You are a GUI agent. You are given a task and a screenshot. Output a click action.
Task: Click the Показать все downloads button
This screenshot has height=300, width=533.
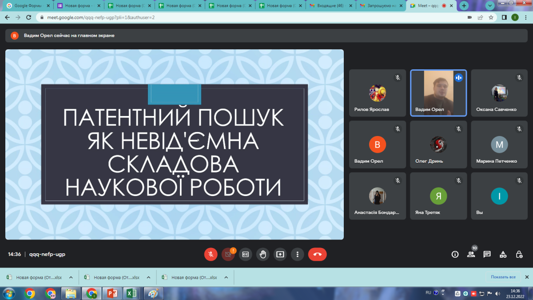pyautogui.click(x=503, y=277)
